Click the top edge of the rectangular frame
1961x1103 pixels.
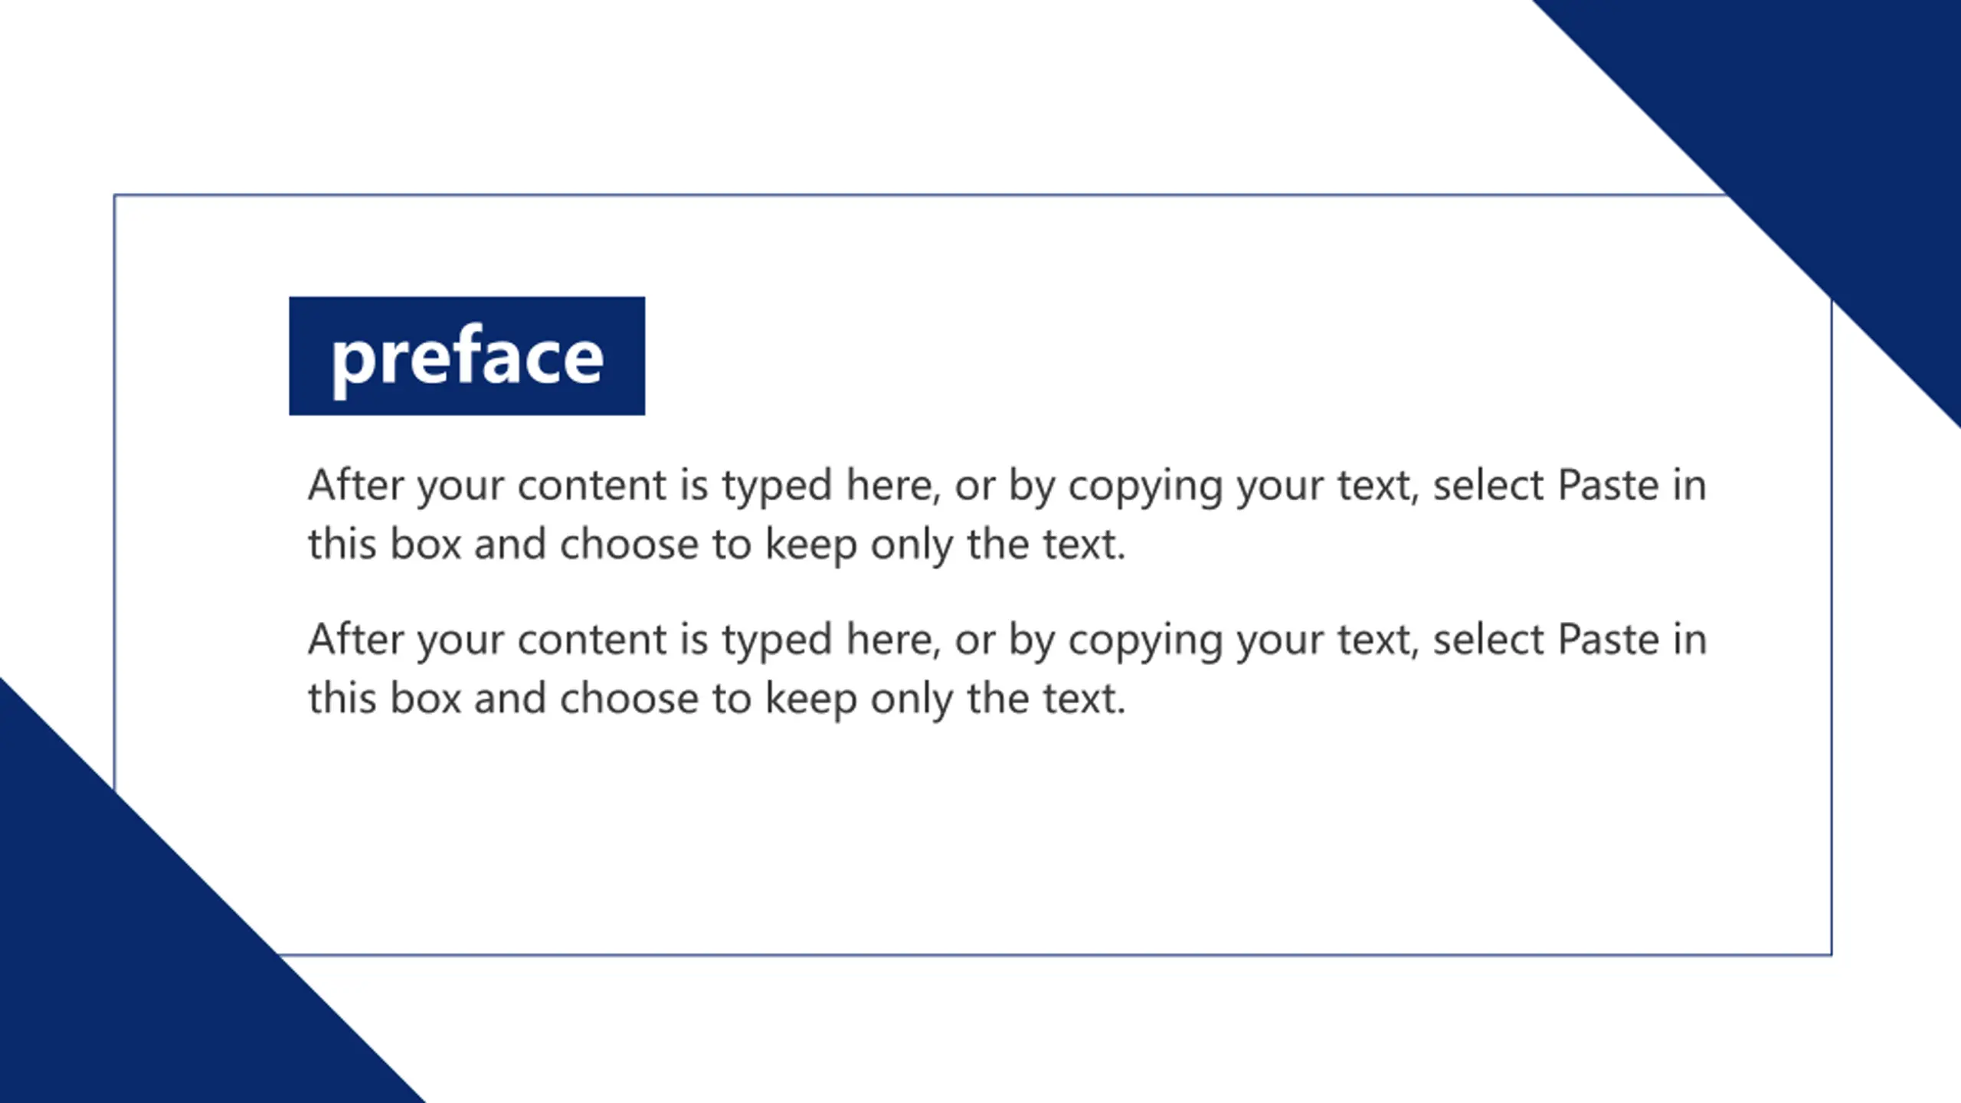tap(919, 196)
